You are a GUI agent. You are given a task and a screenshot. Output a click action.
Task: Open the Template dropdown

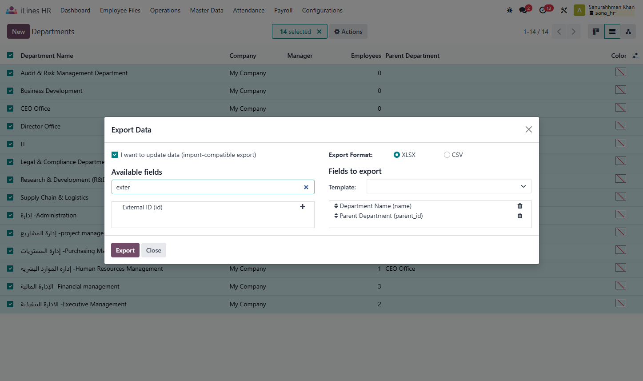click(x=449, y=186)
